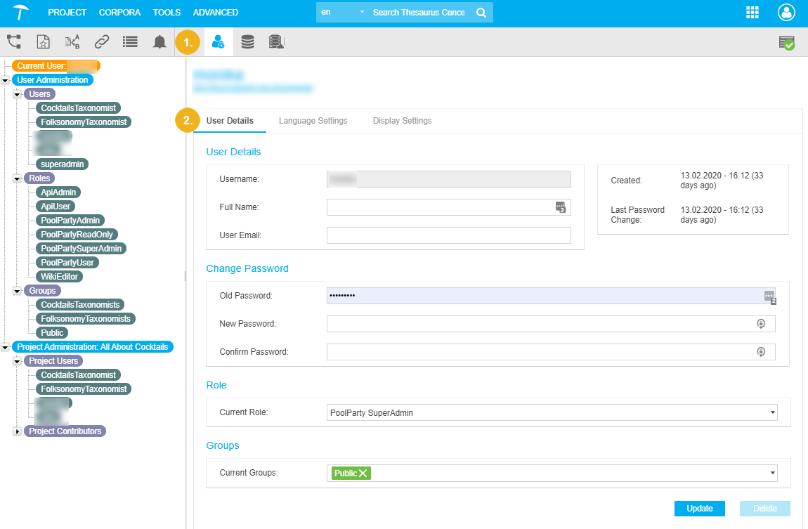
Task: Select the CocktailsTaxonomists group
Action: tap(80, 305)
